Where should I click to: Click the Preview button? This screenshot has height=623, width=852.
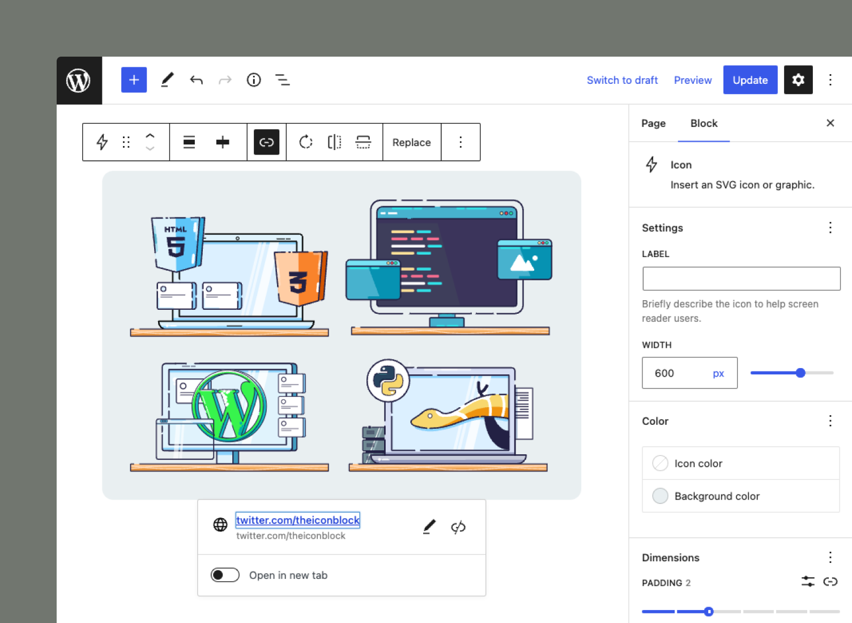693,80
